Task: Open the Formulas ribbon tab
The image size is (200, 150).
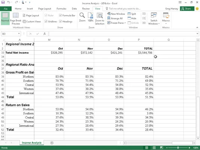Action: point(62,9)
